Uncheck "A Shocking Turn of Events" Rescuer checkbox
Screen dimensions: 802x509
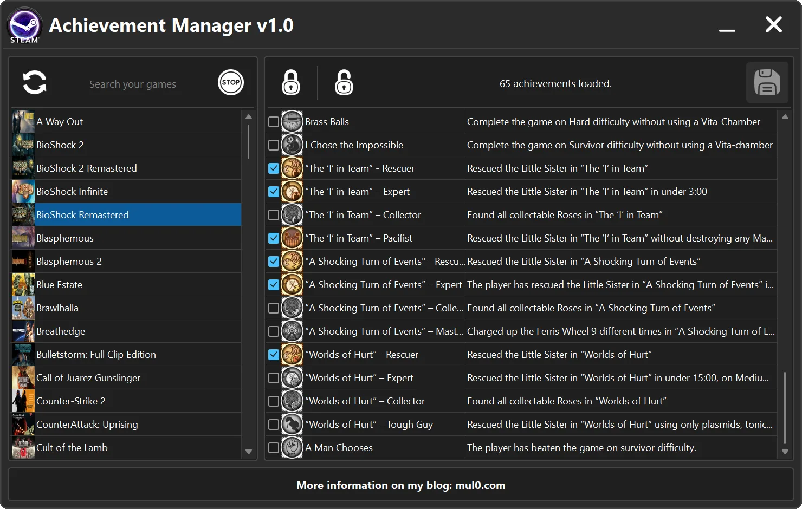[x=274, y=262]
